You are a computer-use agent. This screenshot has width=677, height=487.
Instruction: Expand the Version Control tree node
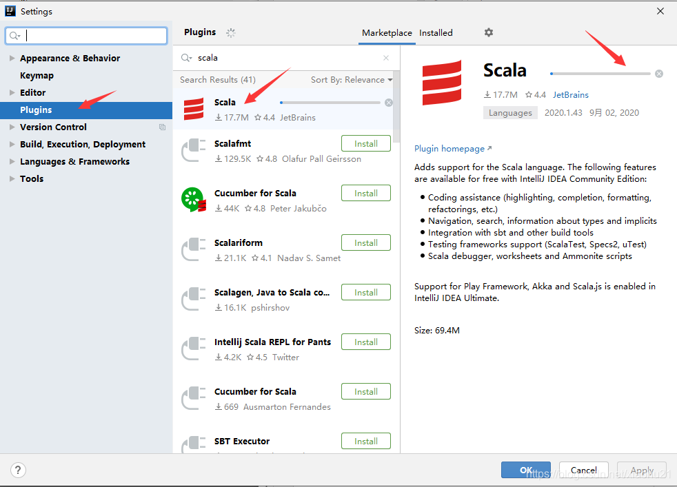(12, 127)
